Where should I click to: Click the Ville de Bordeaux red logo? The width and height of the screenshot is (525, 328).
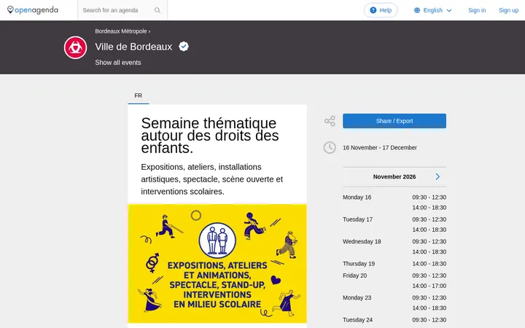(75, 47)
